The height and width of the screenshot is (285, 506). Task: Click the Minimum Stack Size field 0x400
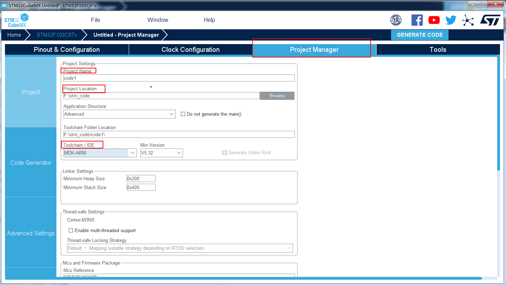click(141, 187)
